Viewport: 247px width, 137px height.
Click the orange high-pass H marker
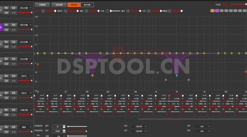[38, 64]
